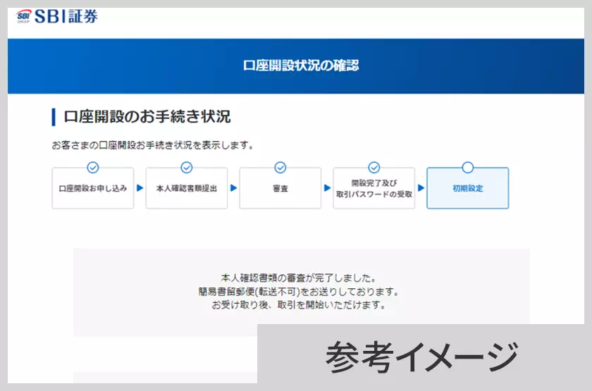Click the arrow pointing to 初期設定 step

pos(421,188)
